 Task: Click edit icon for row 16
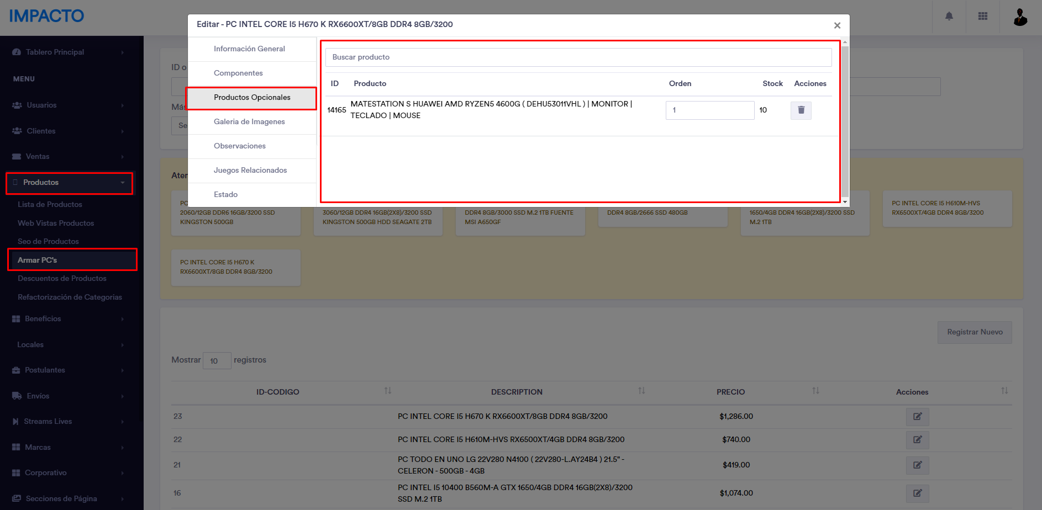[917, 493]
